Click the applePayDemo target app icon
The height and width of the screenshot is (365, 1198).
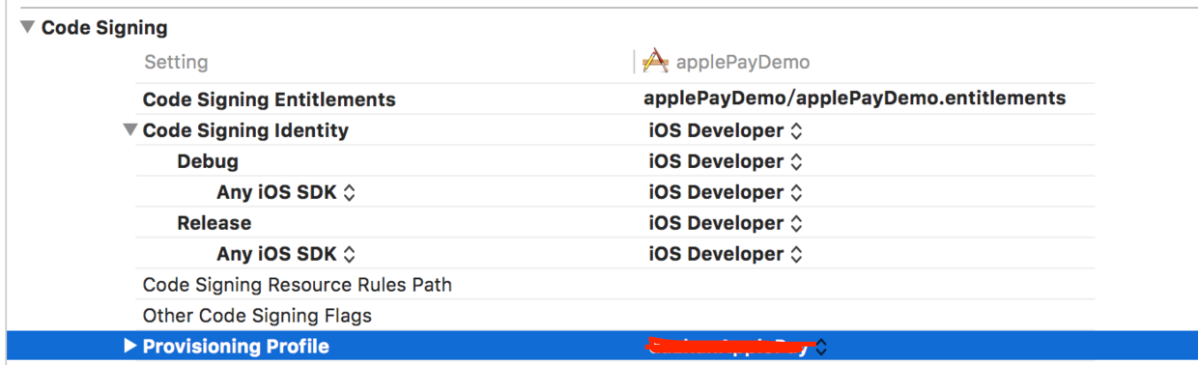click(x=656, y=62)
